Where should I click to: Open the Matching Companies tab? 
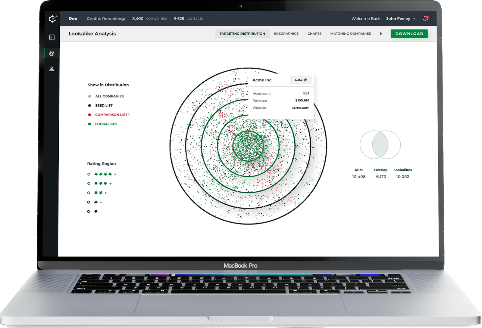point(350,34)
